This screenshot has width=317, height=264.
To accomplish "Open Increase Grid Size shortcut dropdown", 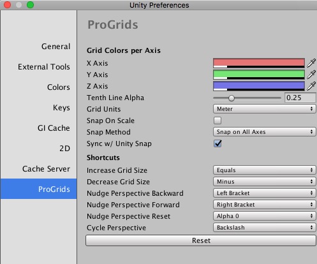I will pyautogui.click(x=265, y=170).
